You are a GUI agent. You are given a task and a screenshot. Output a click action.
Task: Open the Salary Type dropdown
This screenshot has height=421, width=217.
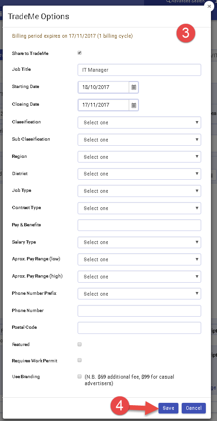(139, 242)
